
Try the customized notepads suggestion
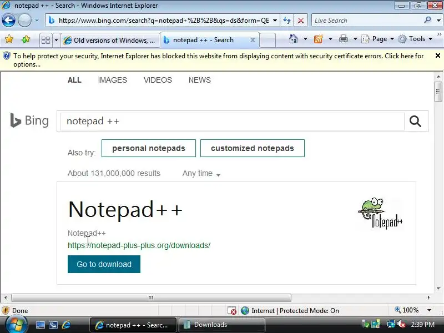(253, 148)
